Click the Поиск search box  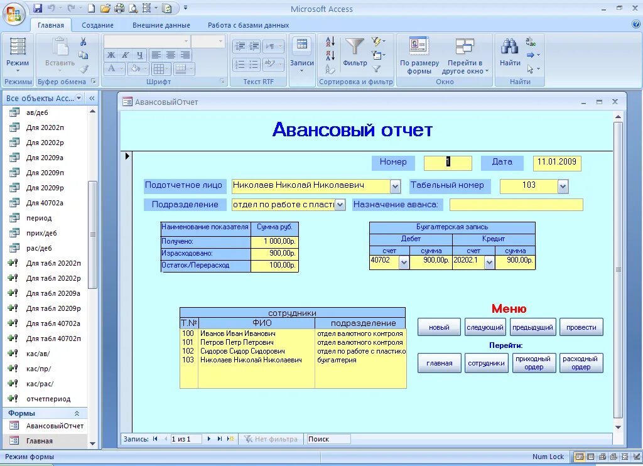pyautogui.click(x=329, y=439)
